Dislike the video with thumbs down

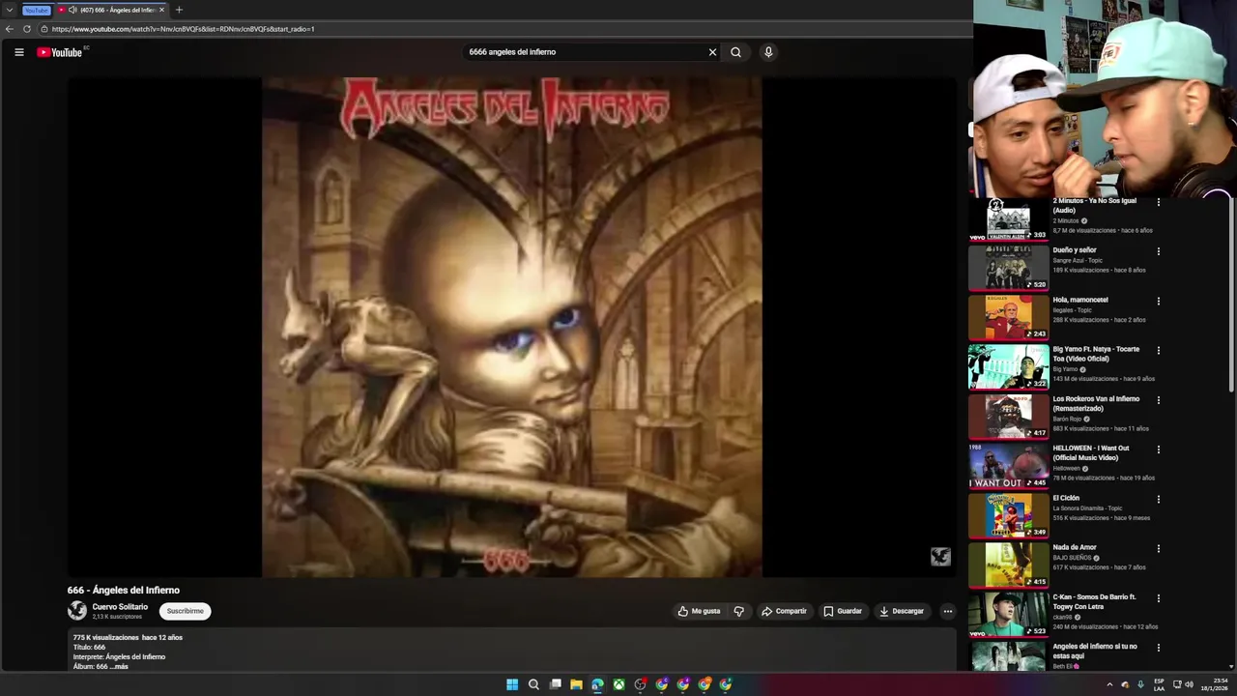coord(738,611)
